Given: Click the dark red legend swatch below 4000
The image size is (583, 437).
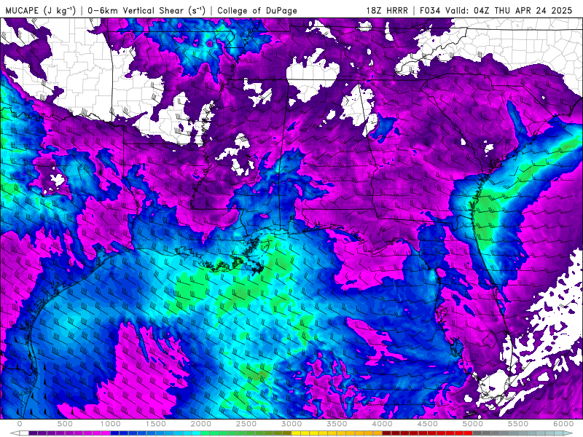Looking at the screenshot, I should (387, 433).
